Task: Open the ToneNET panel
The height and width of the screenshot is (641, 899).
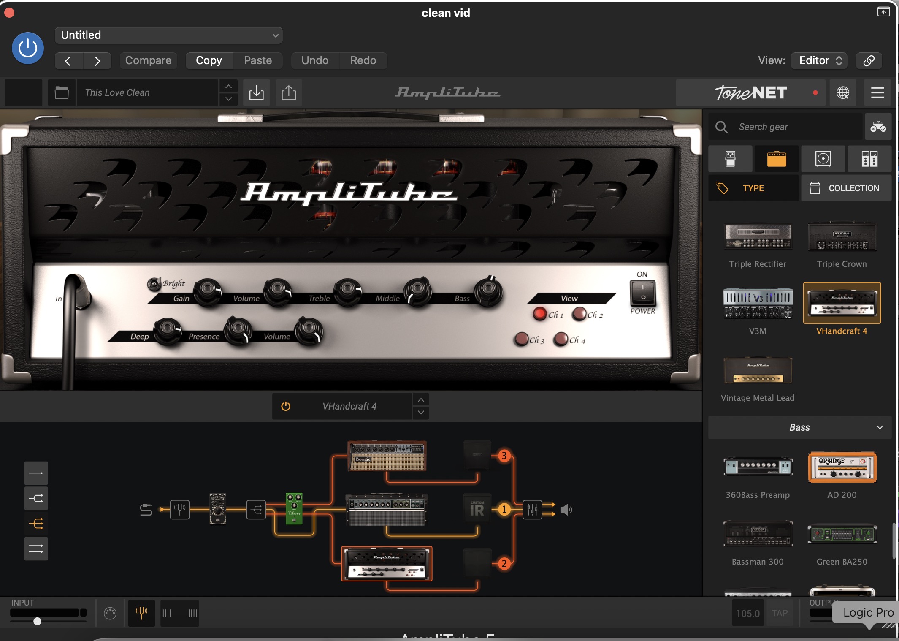Action: coord(751,92)
